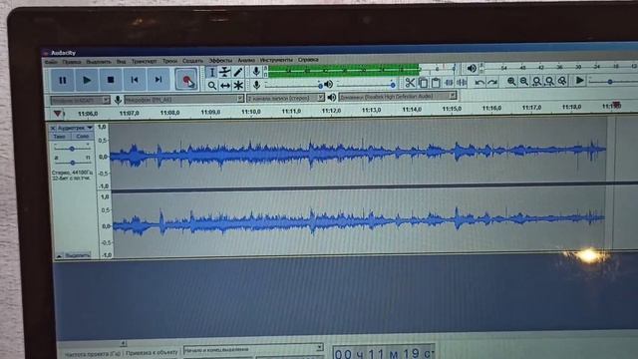
Task: Open the Выделить menu
Action: [x=99, y=62]
